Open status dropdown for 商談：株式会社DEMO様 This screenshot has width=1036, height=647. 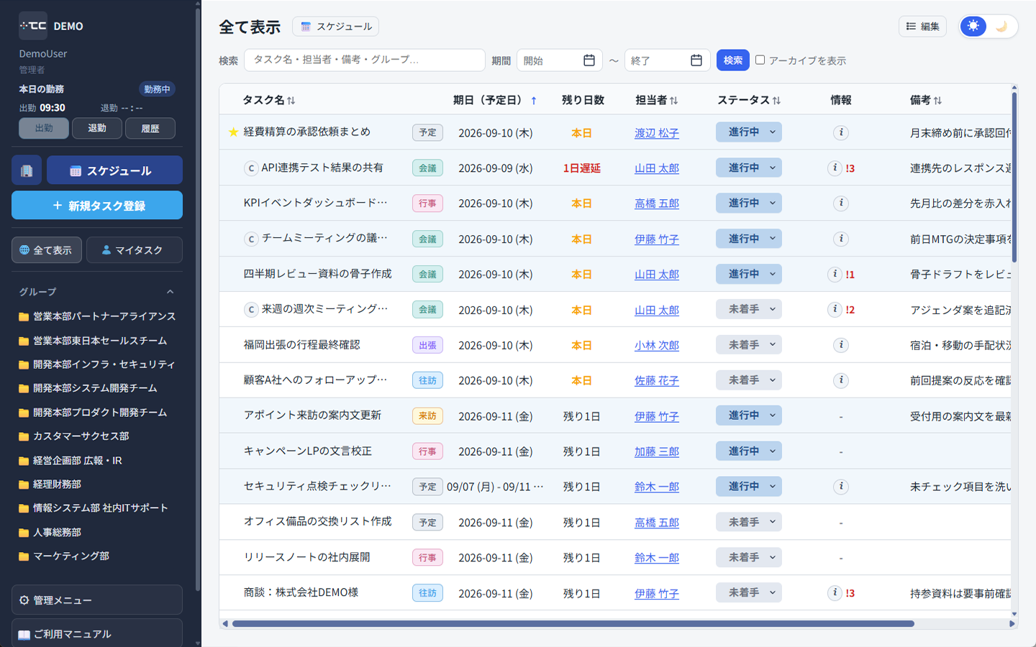tap(748, 593)
